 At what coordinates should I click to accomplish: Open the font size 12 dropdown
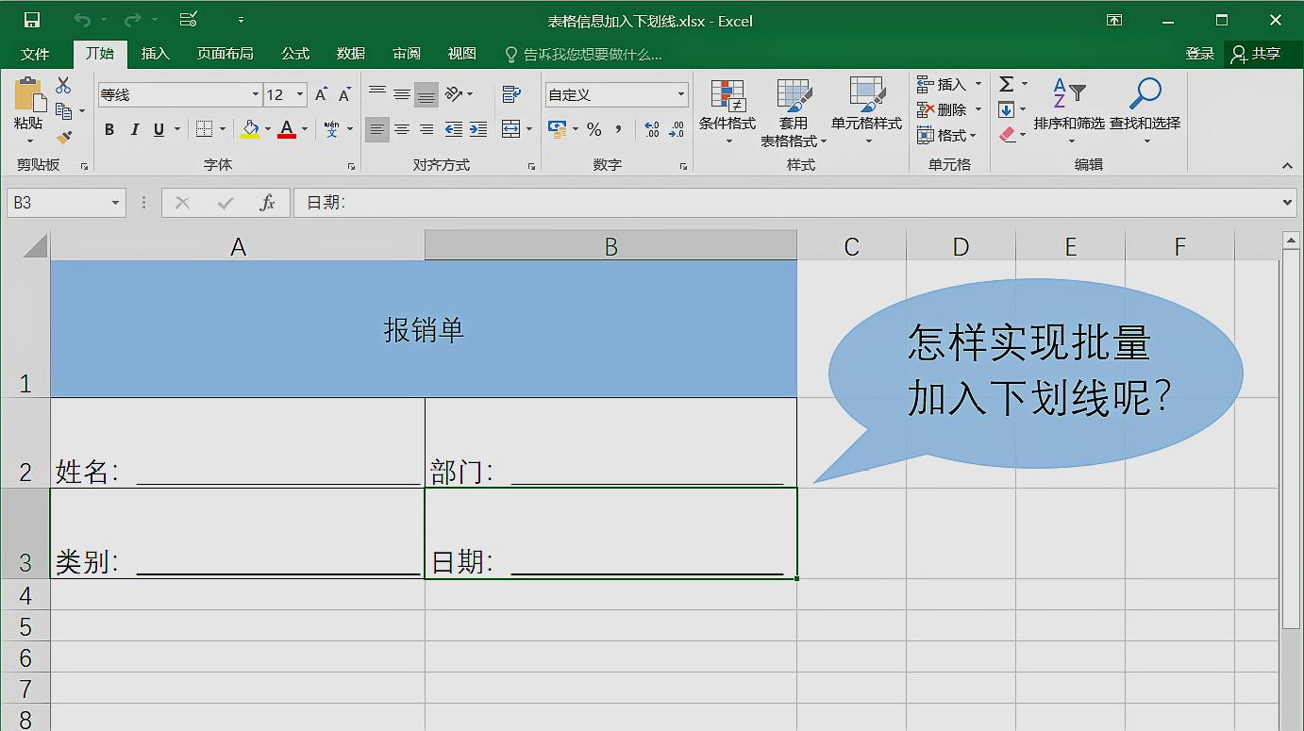pos(300,94)
